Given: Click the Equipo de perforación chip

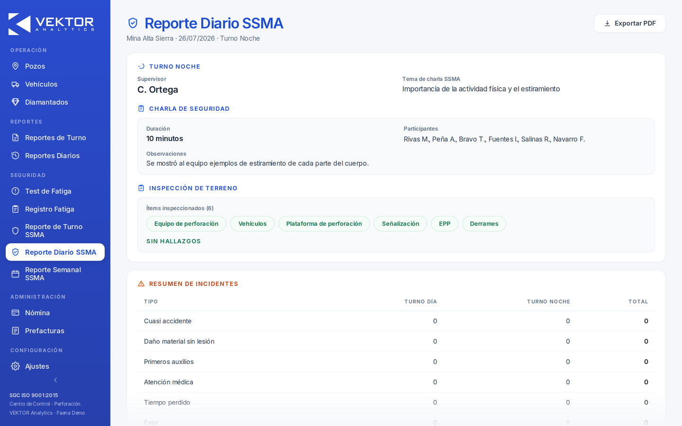Looking at the screenshot, I should (186, 224).
